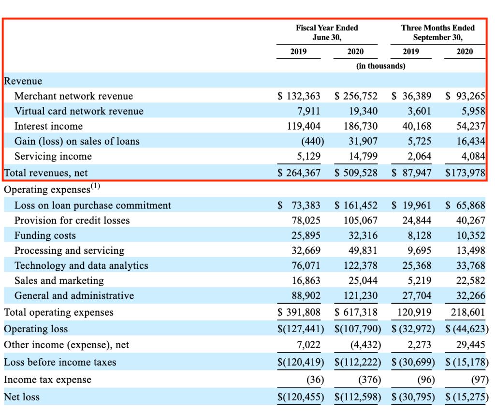Click the Servicing income row label
The width and height of the screenshot is (495, 411).
(53, 156)
